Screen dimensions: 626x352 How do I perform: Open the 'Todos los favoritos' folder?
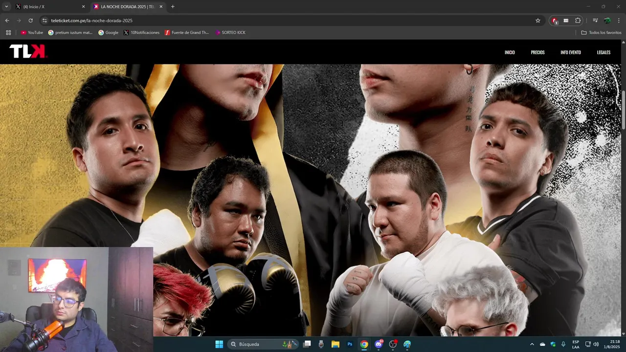pos(601,33)
